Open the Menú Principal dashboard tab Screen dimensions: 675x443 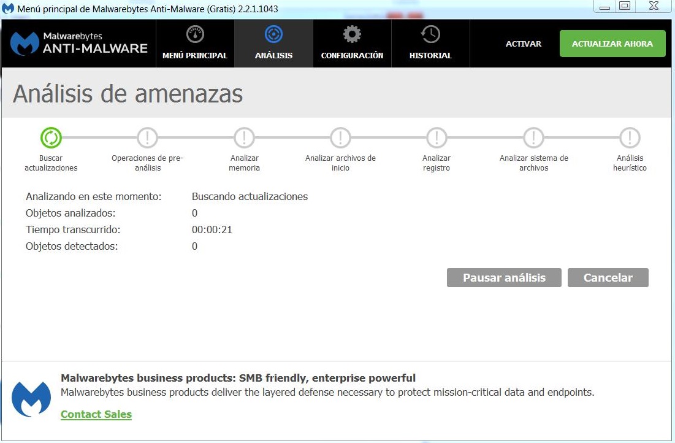pyautogui.click(x=195, y=43)
